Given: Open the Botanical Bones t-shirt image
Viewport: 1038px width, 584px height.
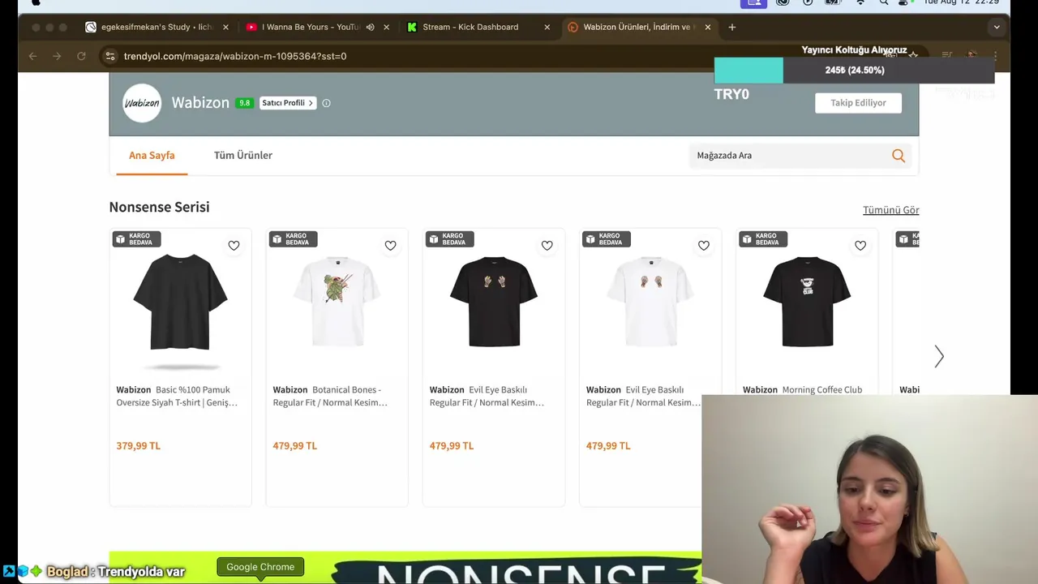Looking at the screenshot, I should [337, 303].
